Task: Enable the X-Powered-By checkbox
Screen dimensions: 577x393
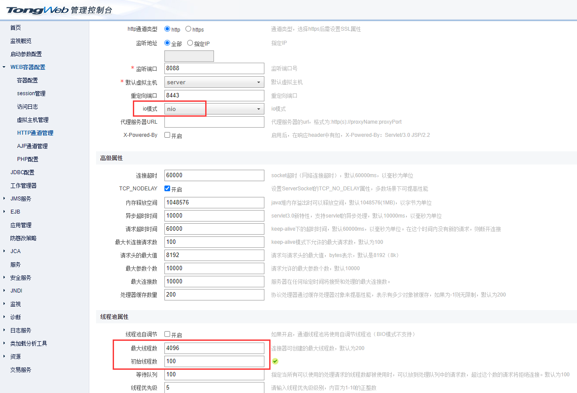Action: (167, 135)
